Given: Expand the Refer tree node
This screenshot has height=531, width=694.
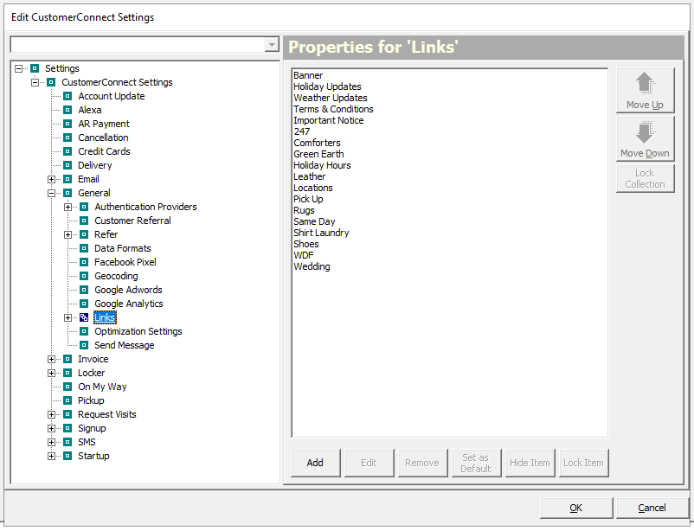Looking at the screenshot, I should [67, 234].
